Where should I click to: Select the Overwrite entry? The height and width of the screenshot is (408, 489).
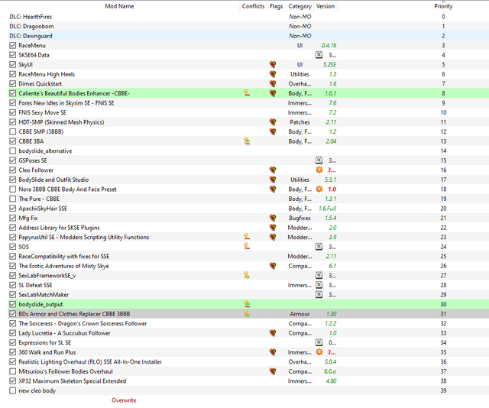(124, 400)
